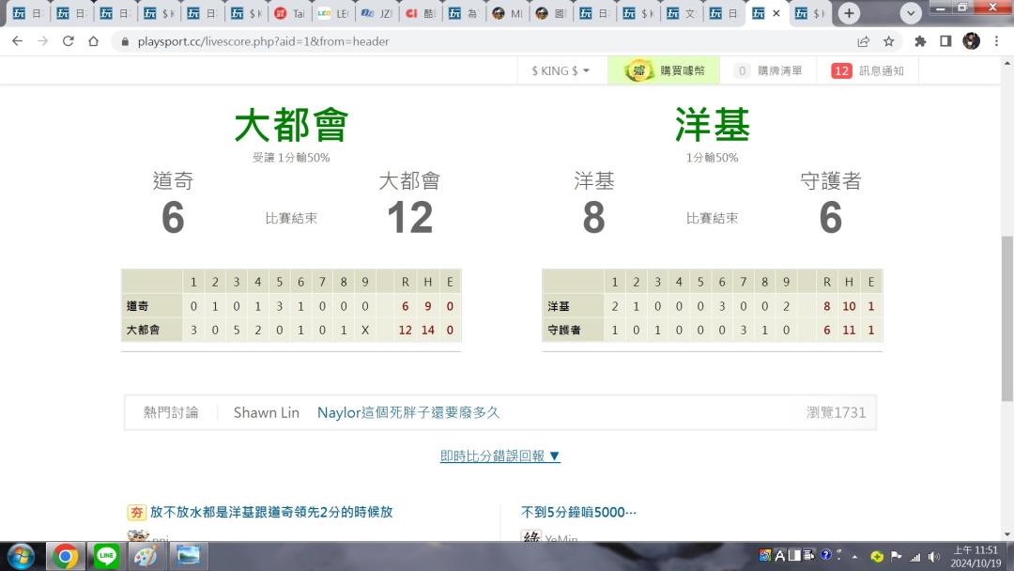Close the active browser tab
The width and height of the screenshot is (1014, 571).
coord(776,13)
